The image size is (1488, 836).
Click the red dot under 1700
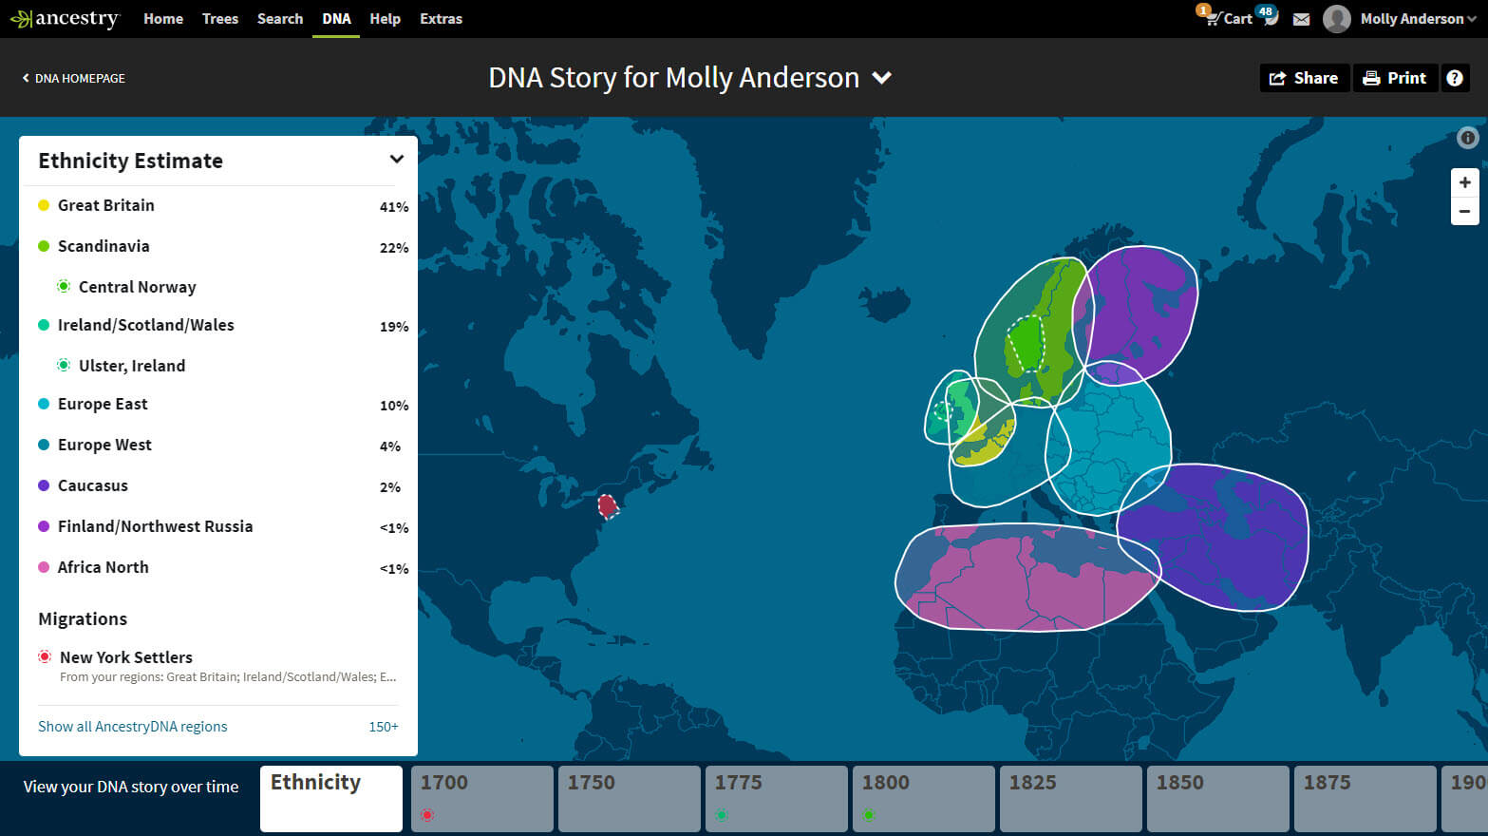(x=427, y=815)
